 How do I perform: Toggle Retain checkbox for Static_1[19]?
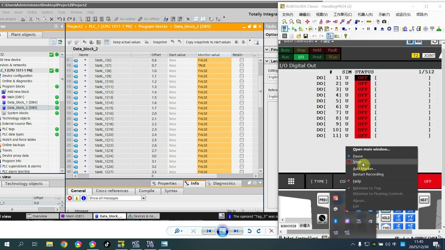pos(242,130)
